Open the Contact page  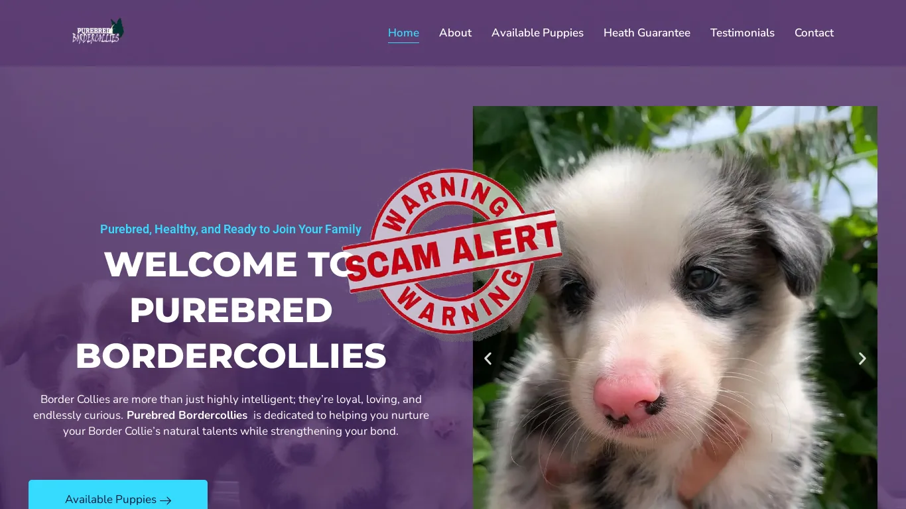(814, 32)
